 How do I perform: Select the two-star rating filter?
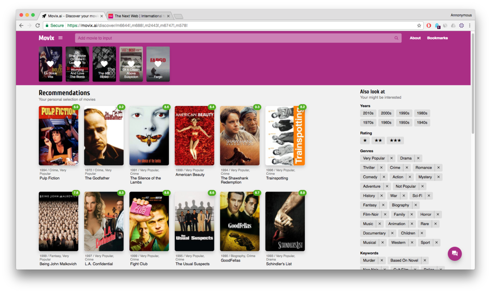[x=378, y=140]
